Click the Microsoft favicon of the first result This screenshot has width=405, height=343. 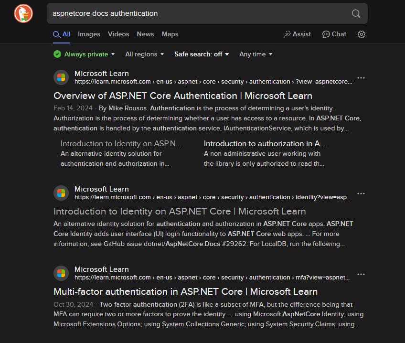point(61,77)
